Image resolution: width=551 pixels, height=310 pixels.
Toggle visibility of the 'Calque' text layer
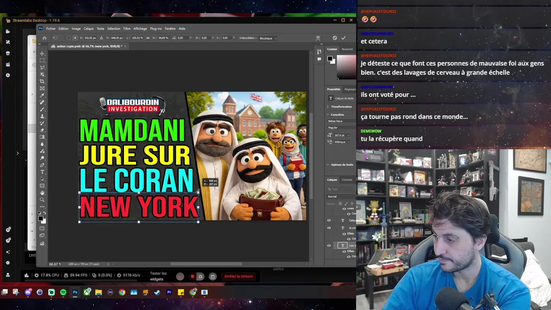click(x=329, y=220)
